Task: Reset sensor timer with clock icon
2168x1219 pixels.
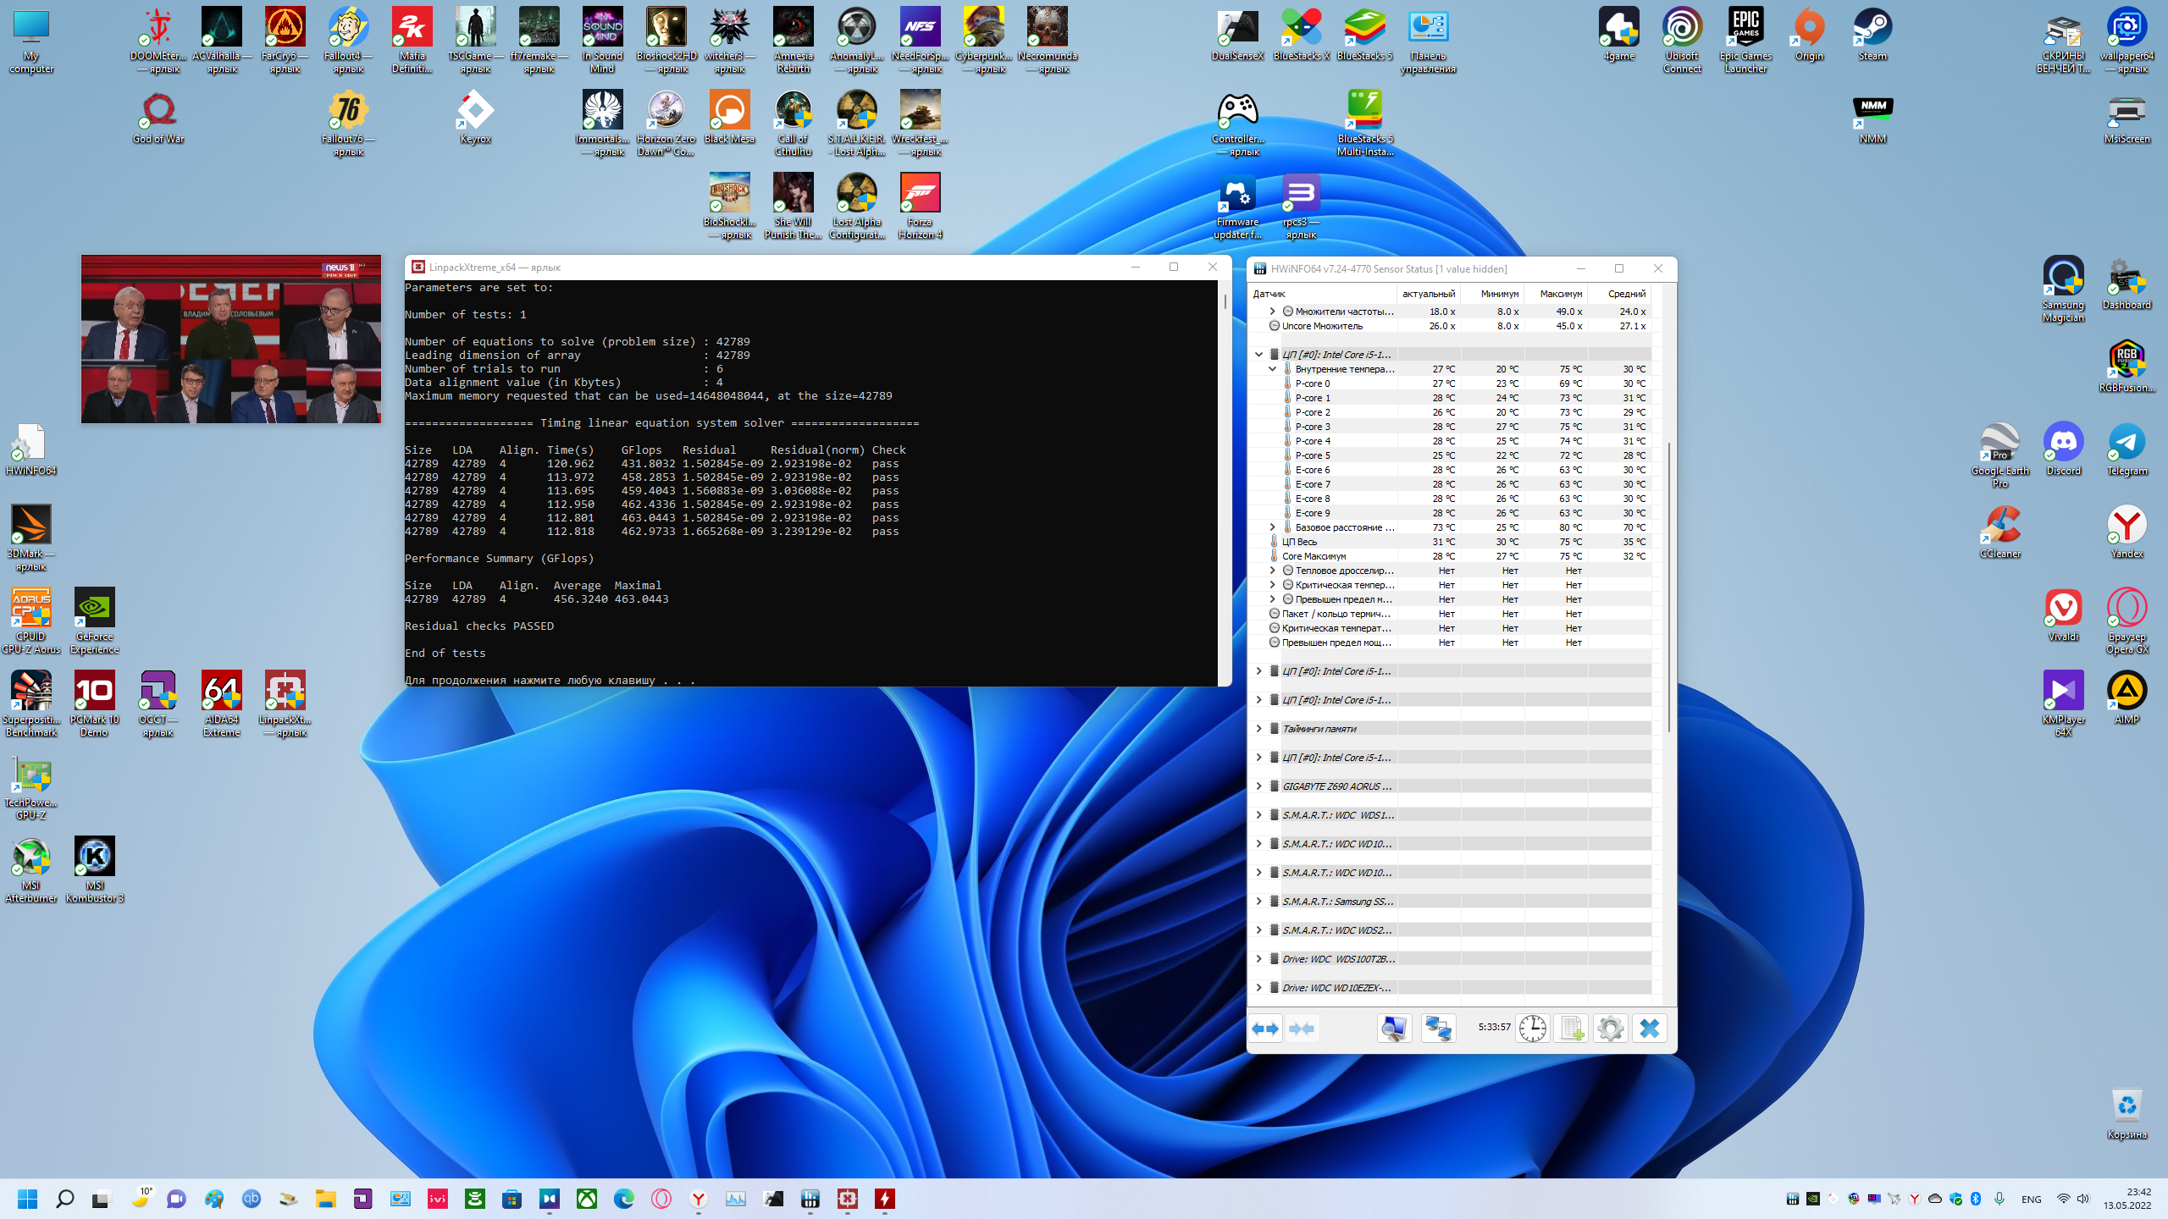Action: pos(1532,1029)
